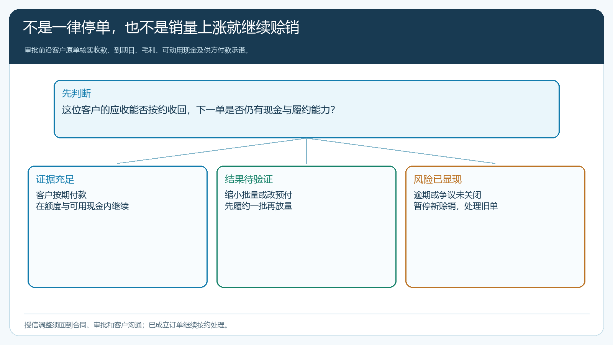The width and height of the screenshot is (613, 345).
Task: Select the line 在额度与可用现金内继续
Action: (x=82, y=206)
